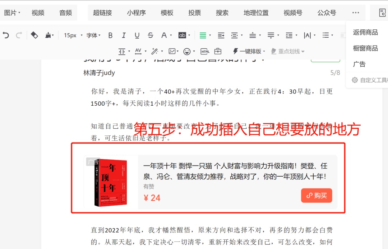388x249 pixels.
Task: Toggle underline text formatting
Action: (137, 35)
